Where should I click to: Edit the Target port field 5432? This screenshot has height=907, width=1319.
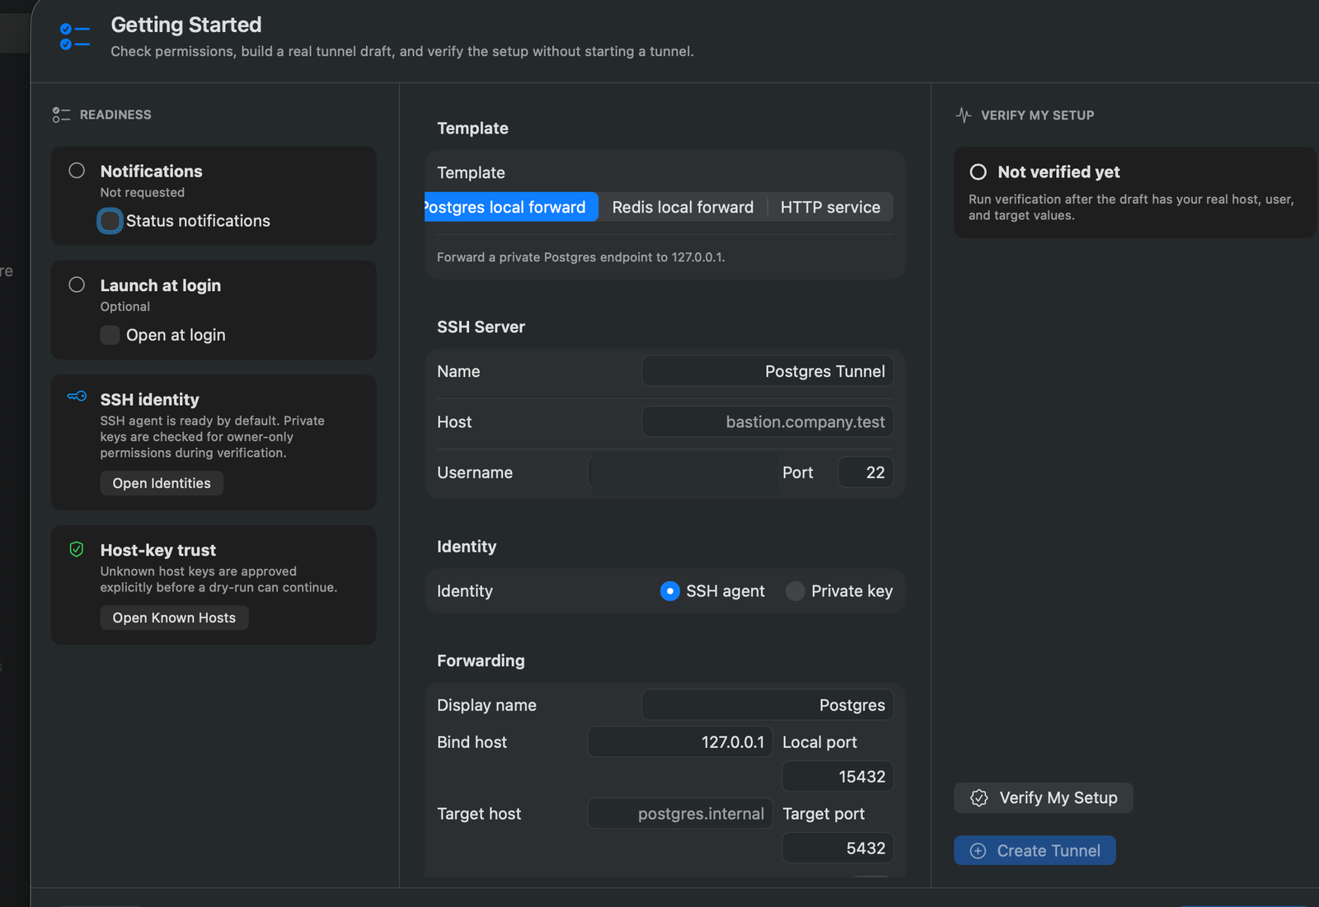coord(838,848)
